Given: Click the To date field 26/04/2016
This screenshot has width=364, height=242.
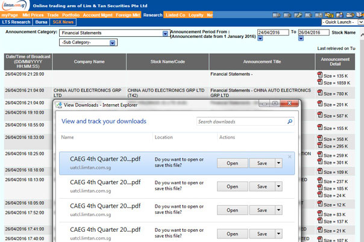Looking at the screenshot, I should pos(313,33).
